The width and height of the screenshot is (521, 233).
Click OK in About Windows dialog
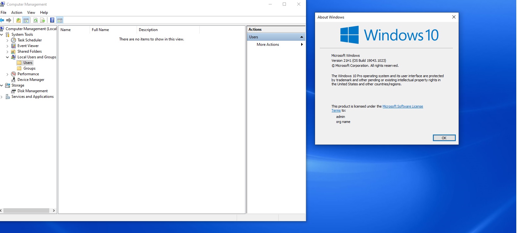(x=444, y=138)
